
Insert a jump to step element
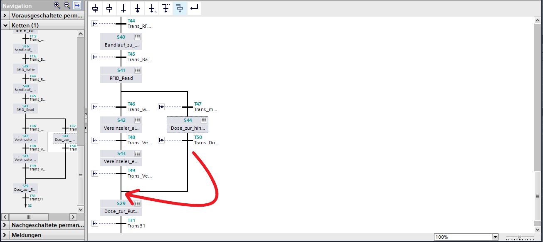pyautogui.click(x=152, y=8)
